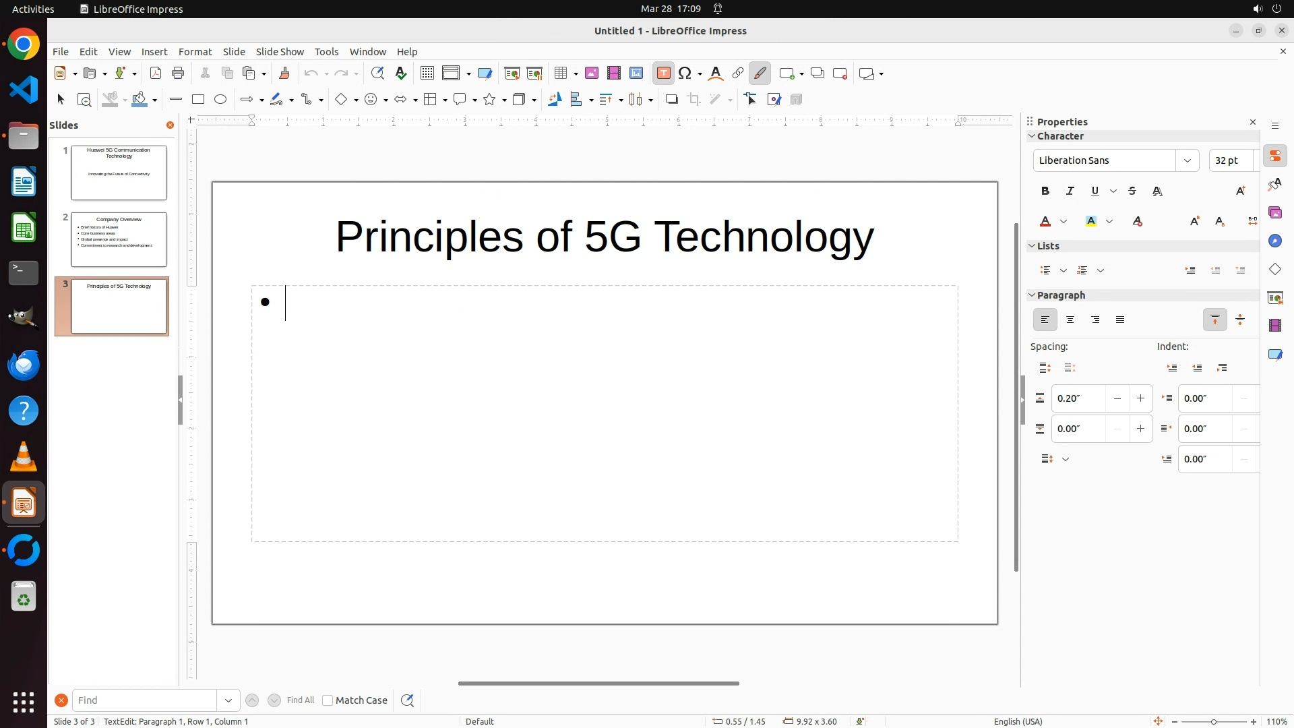Click the zoom slider in status bar

point(1213,721)
